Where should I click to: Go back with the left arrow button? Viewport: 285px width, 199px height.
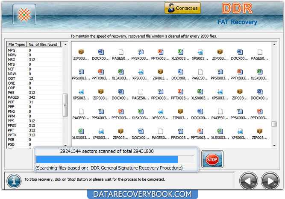(x=248, y=181)
